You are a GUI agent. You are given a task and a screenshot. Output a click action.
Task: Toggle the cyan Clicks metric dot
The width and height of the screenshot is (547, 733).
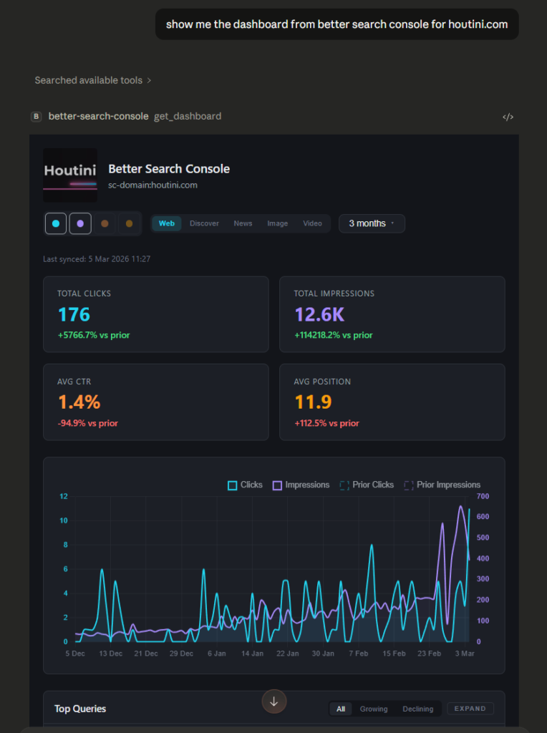[55, 223]
